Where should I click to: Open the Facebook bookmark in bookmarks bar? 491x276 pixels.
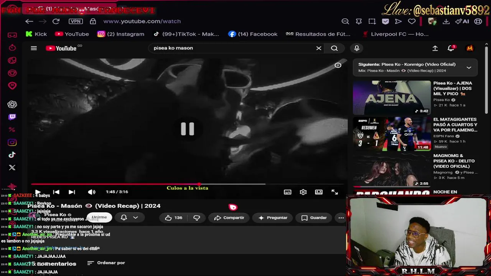pyautogui.click(x=252, y=34)
